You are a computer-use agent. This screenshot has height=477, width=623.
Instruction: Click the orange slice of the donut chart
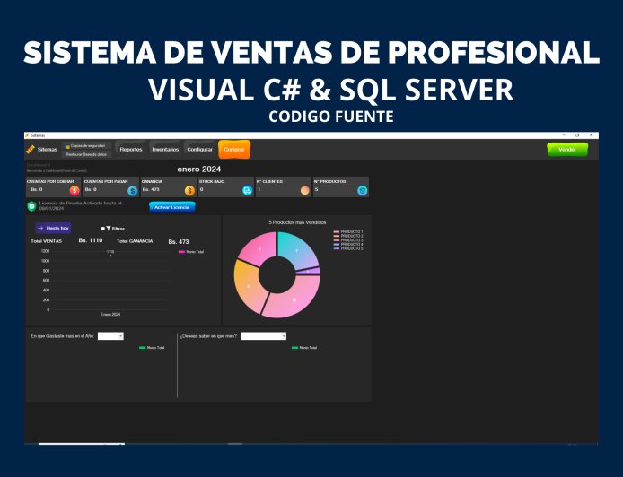pyautogui.click(x=249, y=286)
